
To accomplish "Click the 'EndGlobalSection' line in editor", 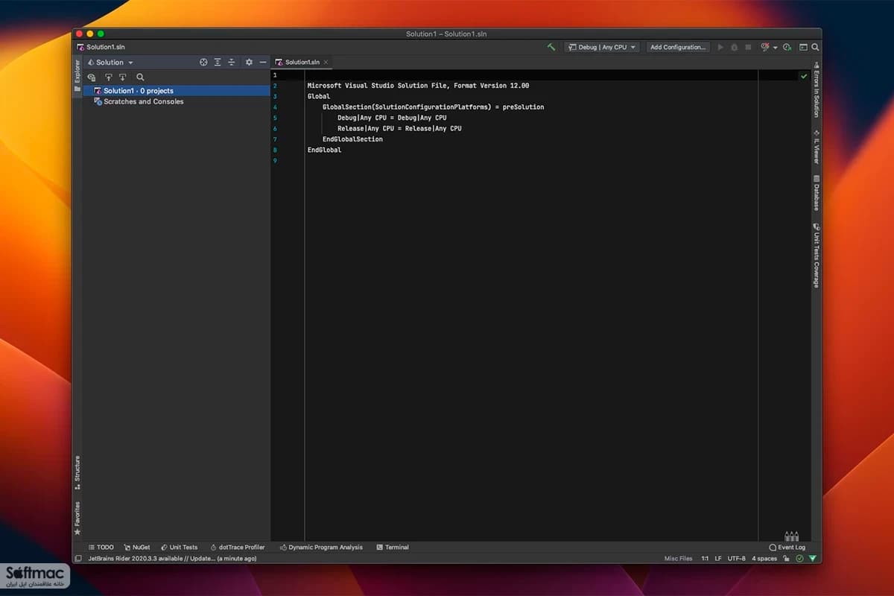I will [352, 139].
